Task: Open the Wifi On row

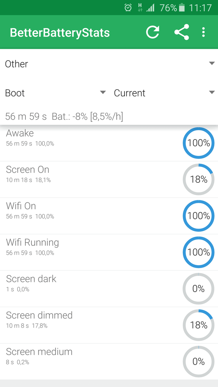Action: (109, 216)
